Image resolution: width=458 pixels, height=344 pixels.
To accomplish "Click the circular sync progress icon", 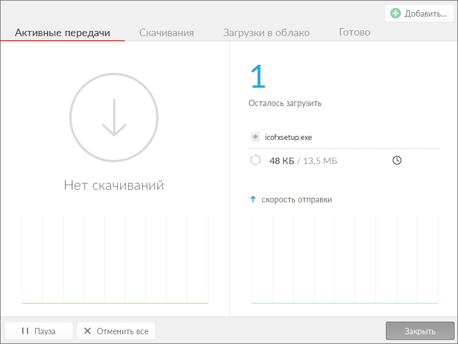I will tap(255, 161).
